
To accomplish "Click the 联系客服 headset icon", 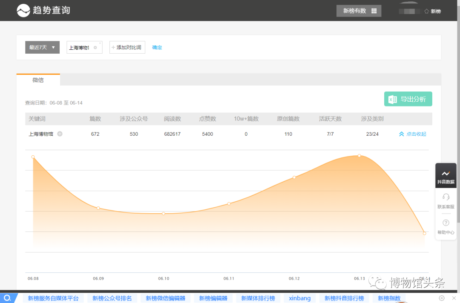I will 446,197.
